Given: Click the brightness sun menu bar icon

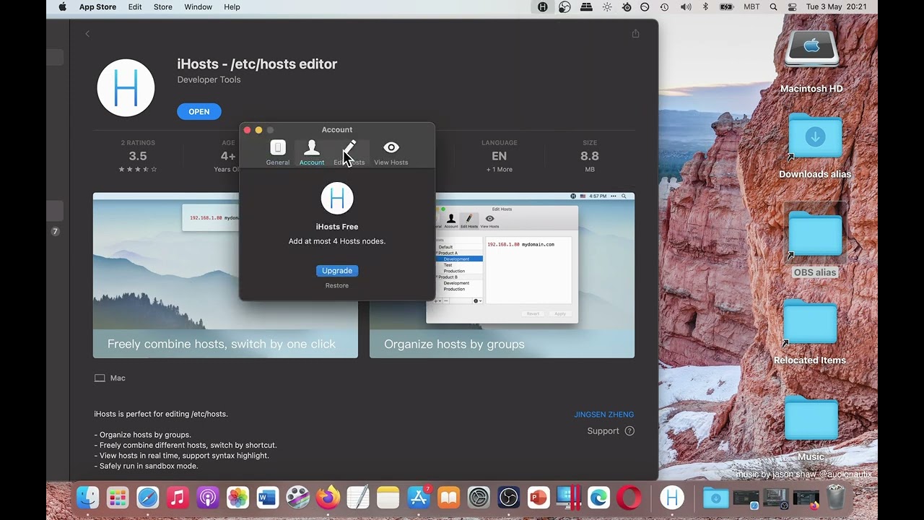Looking at the screenshot, I should click(x=607, y=7).
